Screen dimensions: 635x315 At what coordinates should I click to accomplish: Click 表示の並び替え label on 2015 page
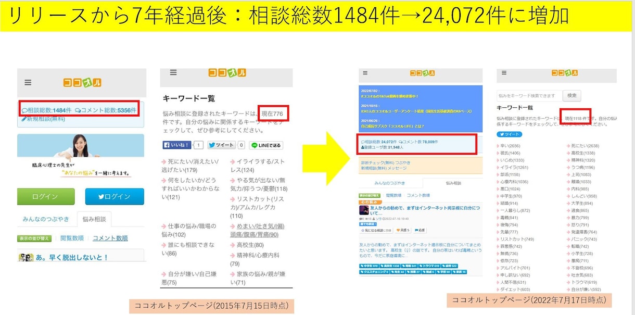click(34, 238)
